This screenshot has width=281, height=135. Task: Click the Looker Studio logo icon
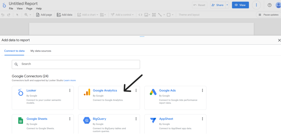(x=4, y=5)
